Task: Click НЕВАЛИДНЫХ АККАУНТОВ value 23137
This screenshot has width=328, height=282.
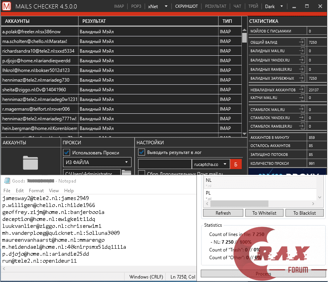Action: coord(314,90)
